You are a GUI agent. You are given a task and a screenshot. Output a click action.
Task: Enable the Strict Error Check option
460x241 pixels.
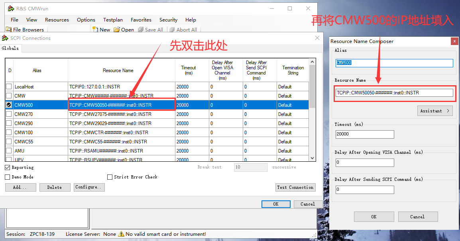click(110, 177)
